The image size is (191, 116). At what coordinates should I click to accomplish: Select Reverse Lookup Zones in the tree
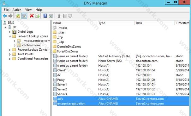[32, 50]
